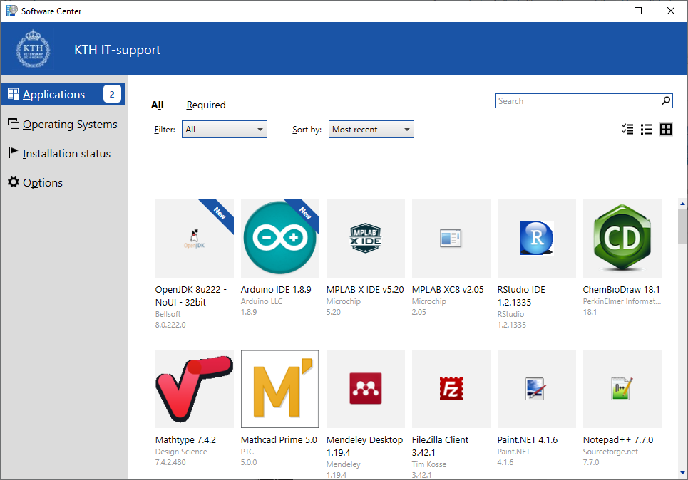Open the RStudio IDE application icon
This screenshot has height=480, width=688.
[x=536, y=238]
